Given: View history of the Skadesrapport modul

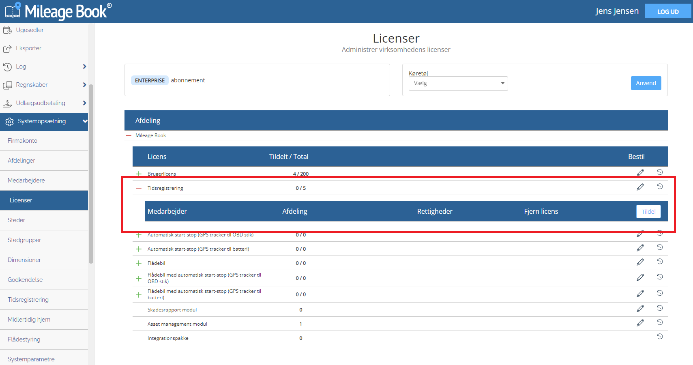Looking at the screenshot, I should [660, 308].
